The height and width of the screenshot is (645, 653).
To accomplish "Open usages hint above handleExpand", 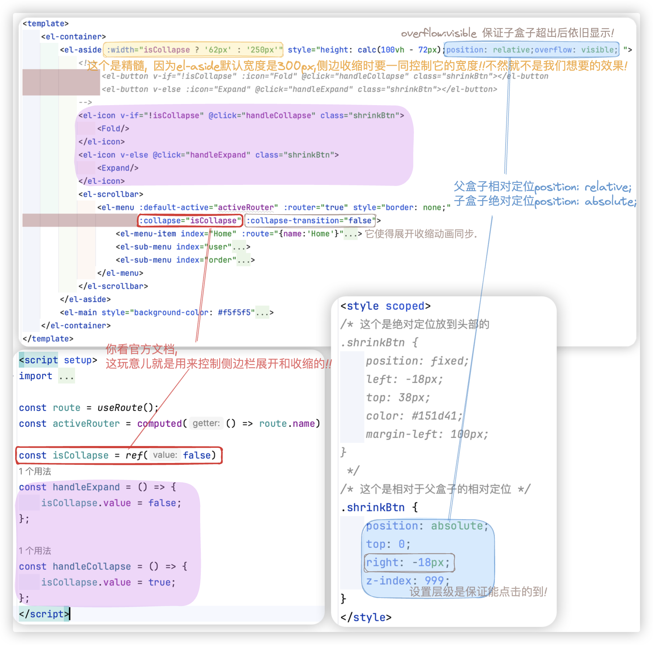I will point(35,471).
